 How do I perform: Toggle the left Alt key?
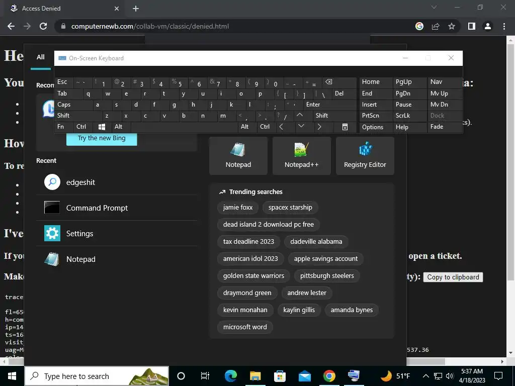(122, 127)
